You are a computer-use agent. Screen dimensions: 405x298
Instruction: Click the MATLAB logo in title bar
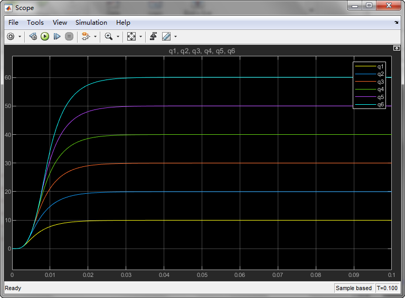(8, 8)
